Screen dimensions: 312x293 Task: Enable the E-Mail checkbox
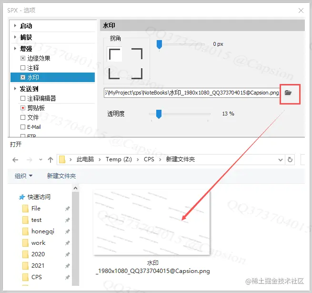coord(23,127)
